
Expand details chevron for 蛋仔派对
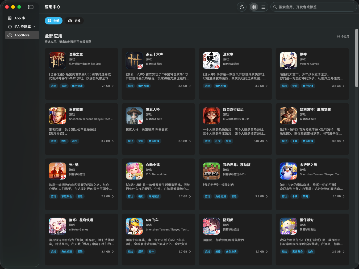[344, 252]
